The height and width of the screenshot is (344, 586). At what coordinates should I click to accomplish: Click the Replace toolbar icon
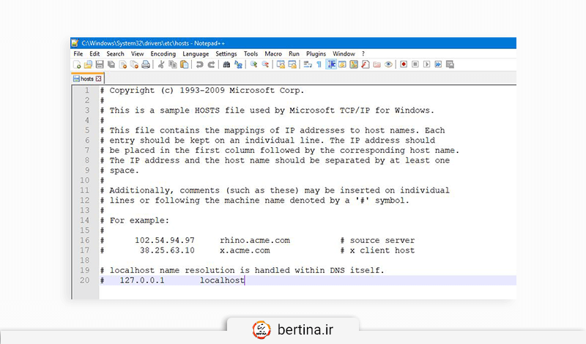[238, 64]
